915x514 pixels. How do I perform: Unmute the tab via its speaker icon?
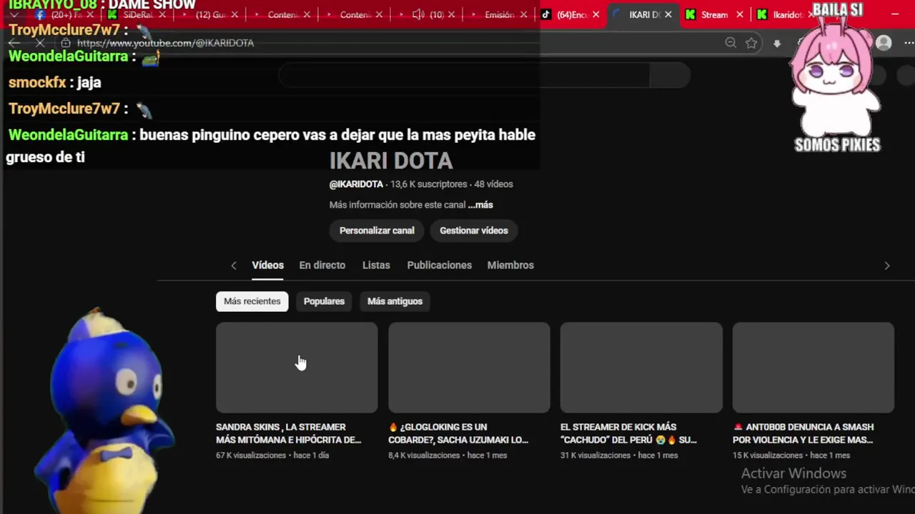(x=418, y=14)
